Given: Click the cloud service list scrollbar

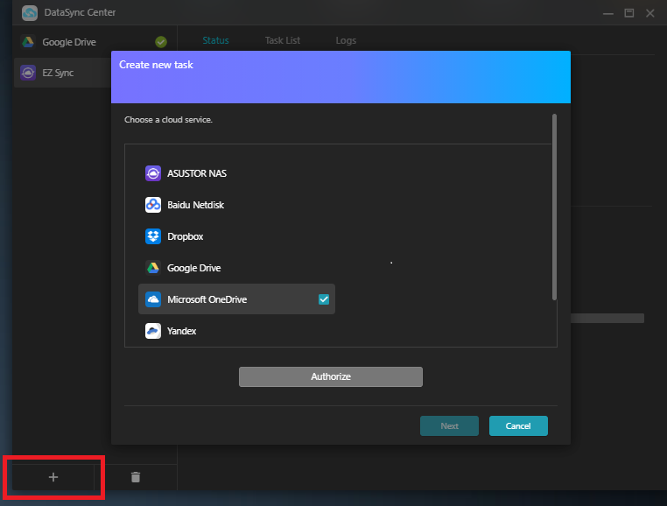Looking at the screenshot, I should click(554, 207).
